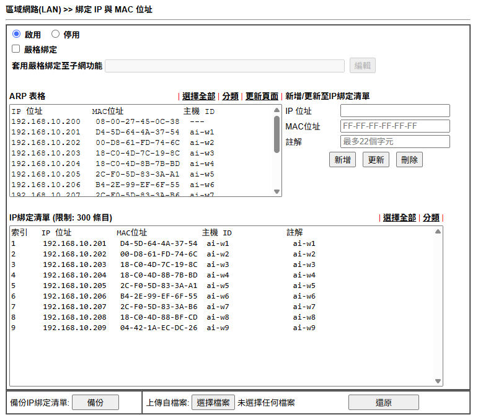The image size is (478, 415).
Task: Click the 選擇檔案 file chooser button
Action: [213, 403]
